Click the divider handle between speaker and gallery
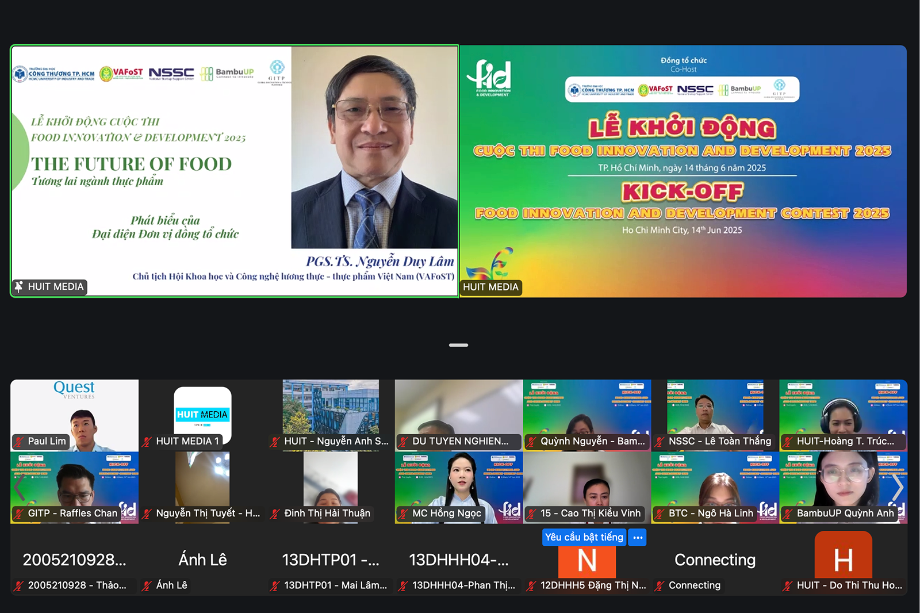This screenshot has width=920, height=613. (x=458, y=345)
